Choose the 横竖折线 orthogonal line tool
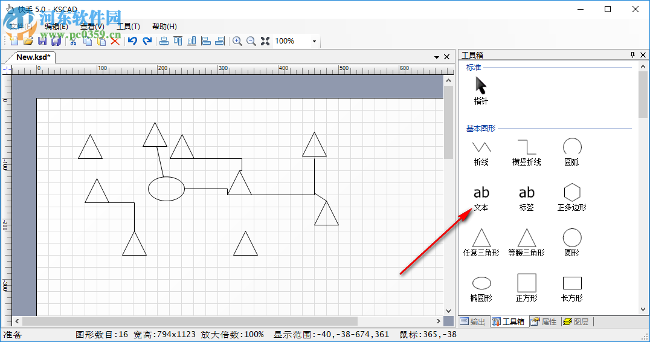The image size is (650, 342). [x=527, y=153]
